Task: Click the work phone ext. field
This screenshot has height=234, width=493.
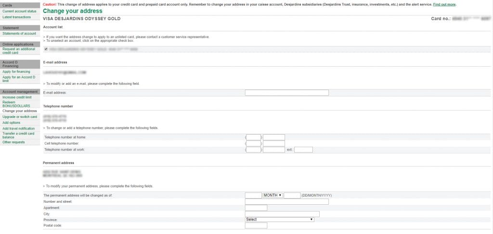Action: [x=303, y=150]
